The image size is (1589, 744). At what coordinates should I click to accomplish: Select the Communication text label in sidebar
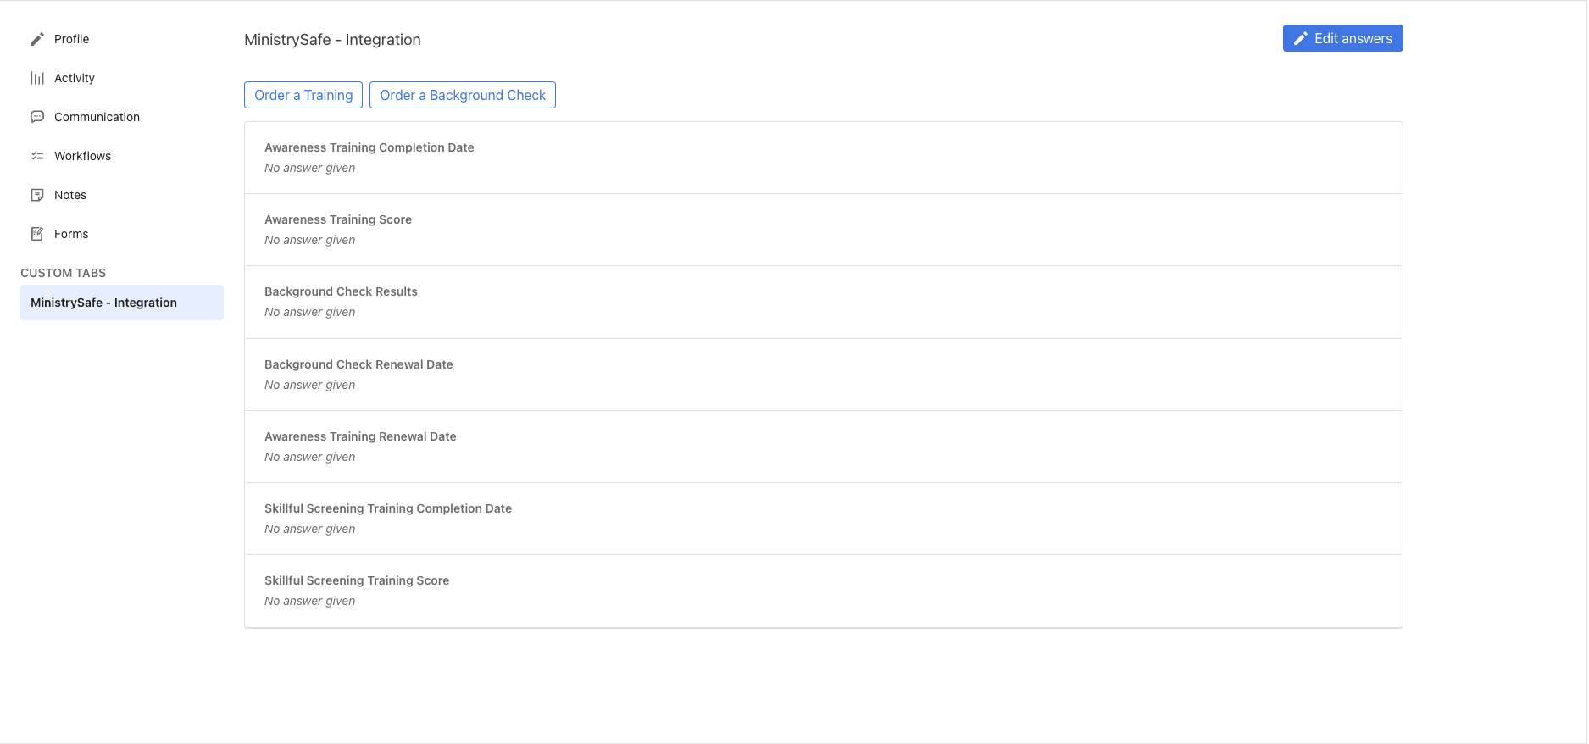pos(97,117)
